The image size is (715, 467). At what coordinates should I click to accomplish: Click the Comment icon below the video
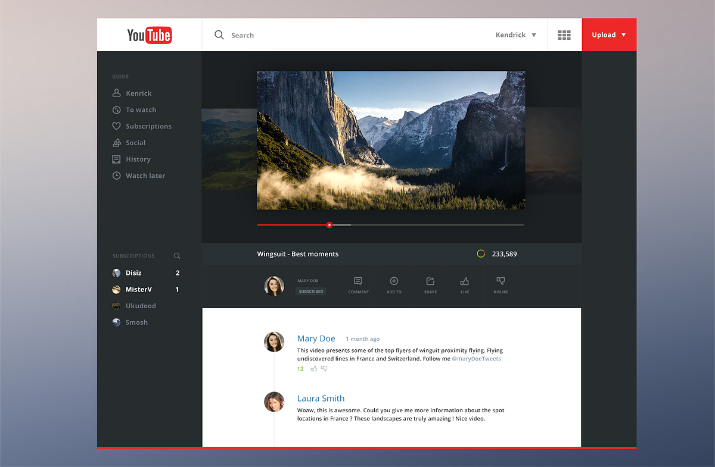358,281
